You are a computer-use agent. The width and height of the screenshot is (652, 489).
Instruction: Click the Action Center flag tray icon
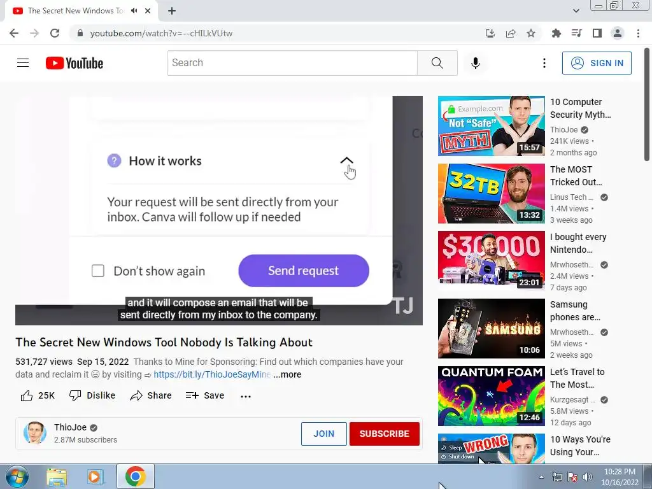(x=572, y=477)
